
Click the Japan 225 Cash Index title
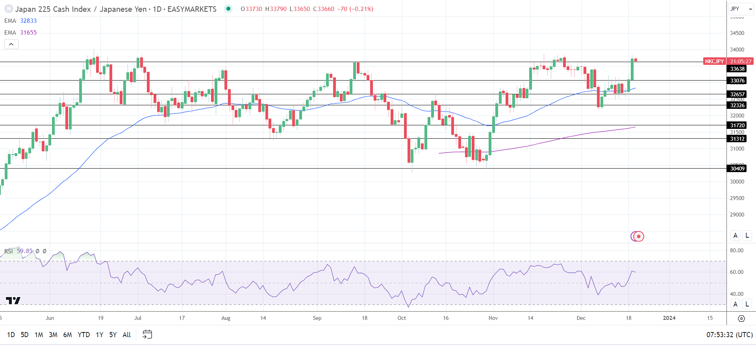pyautogui.click(x=53, y=9)
